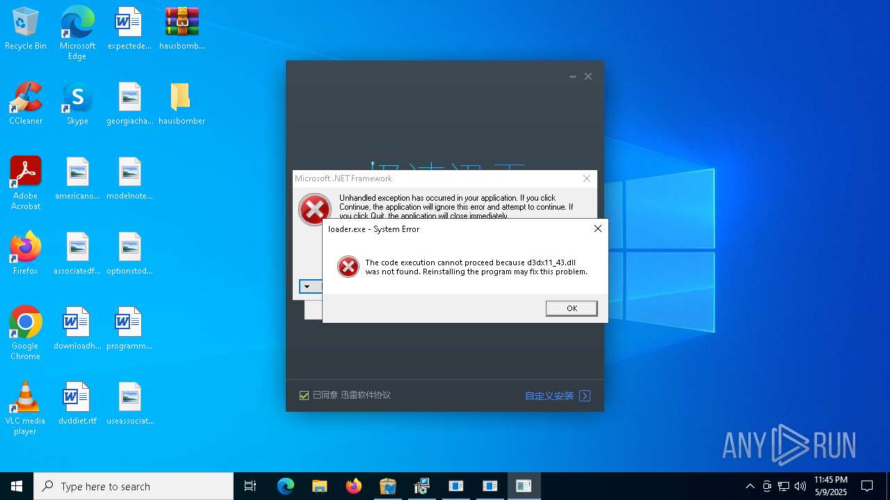This screenshot has width=890, height=500.
Task: Open the Windows Start menu
Action: click(17, 486)
